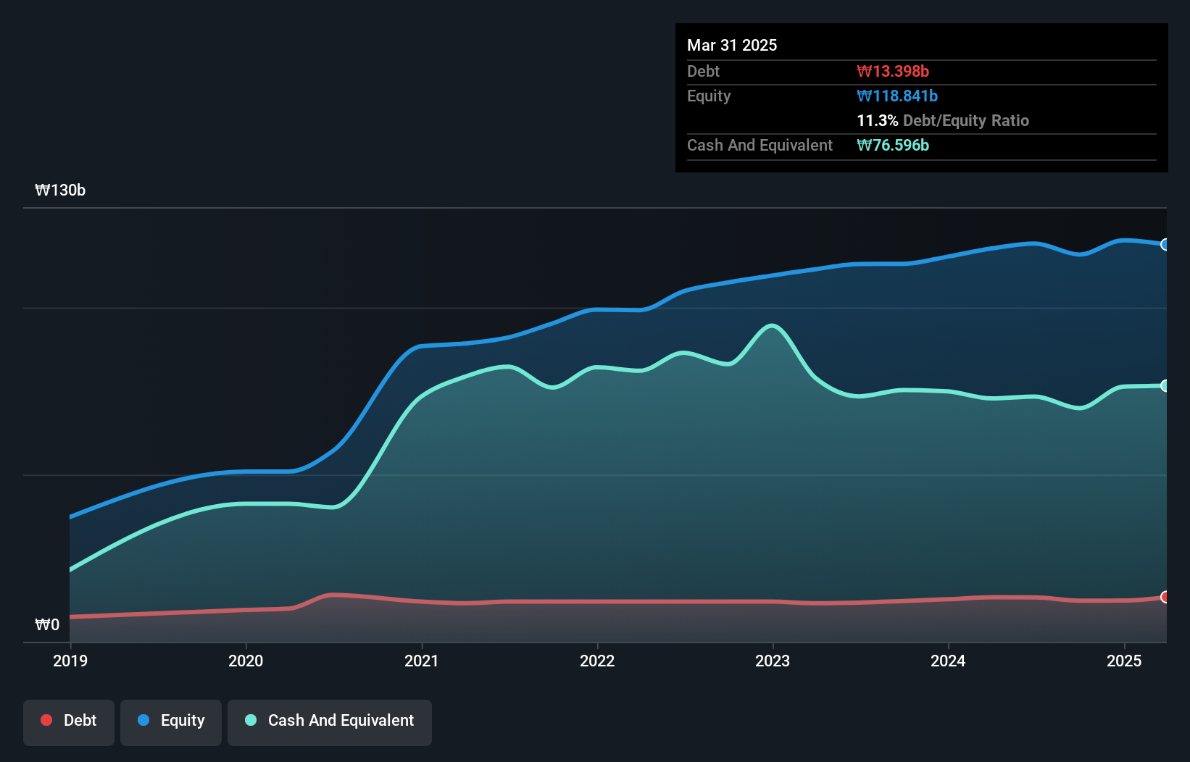This screenshot has width=1190, height=762.
Task: Select the 2023 label on the x-axis
Action: pos(773,661)
